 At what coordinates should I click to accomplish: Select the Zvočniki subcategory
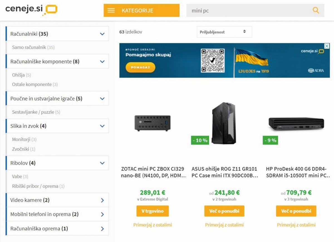tap(24, 149)
